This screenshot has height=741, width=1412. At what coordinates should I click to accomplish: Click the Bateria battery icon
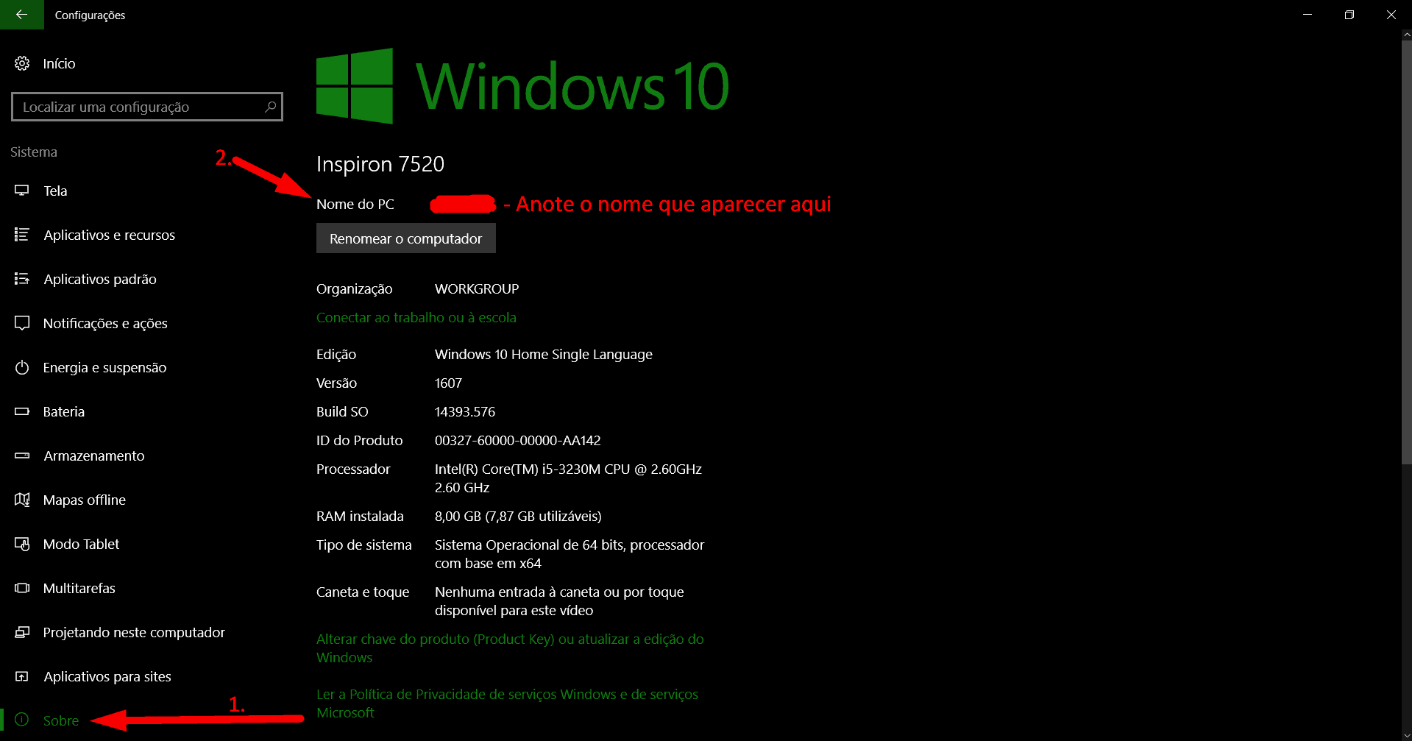[x=22, y=411]
